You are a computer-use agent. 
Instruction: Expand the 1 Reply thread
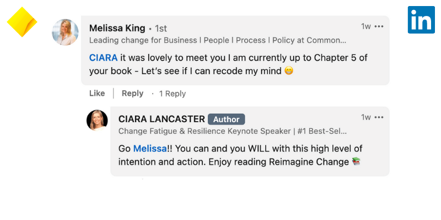pos(172,94)
